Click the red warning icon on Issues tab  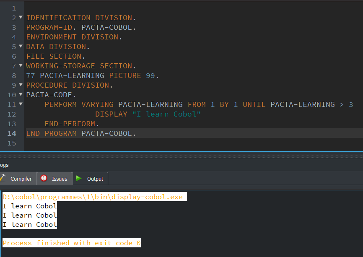(x=44, y=178)
